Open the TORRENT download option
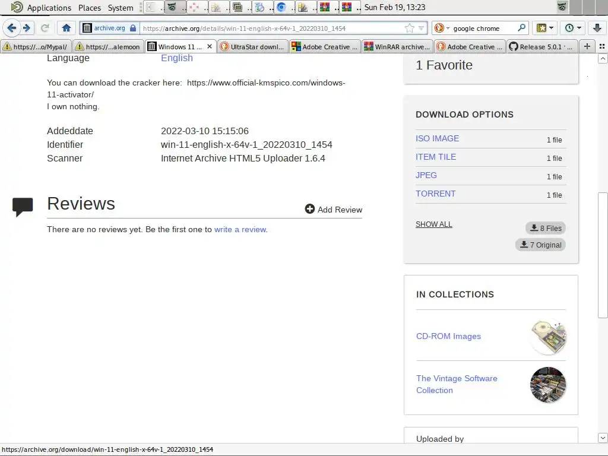608x456 pixels. (435, 194)
